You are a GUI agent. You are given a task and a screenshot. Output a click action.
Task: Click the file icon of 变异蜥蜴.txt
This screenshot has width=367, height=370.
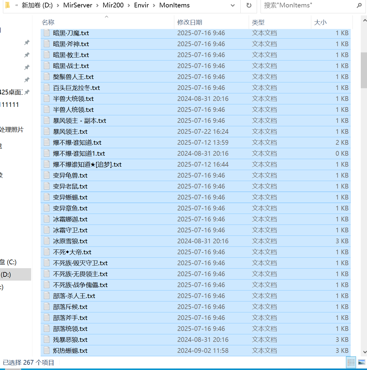47,197
